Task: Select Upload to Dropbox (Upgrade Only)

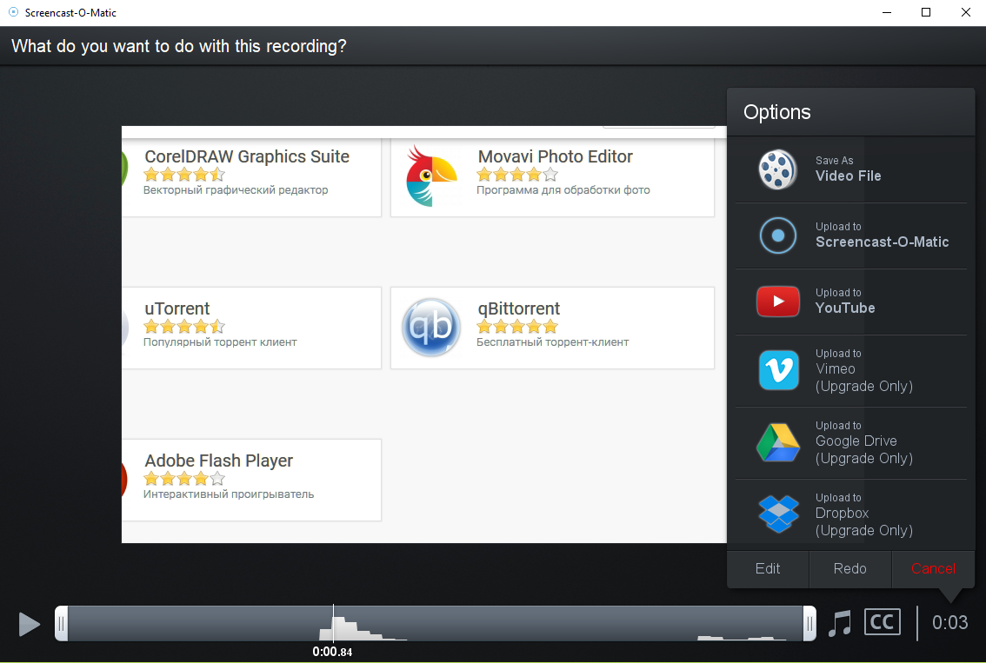Action: 851,514
